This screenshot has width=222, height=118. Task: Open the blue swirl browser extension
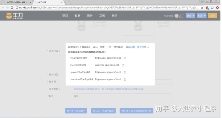(x=212, y=8)
